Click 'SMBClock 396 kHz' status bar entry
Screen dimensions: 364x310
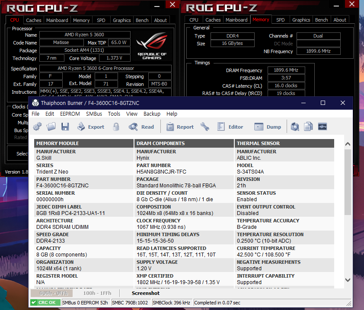pos(171,303)
